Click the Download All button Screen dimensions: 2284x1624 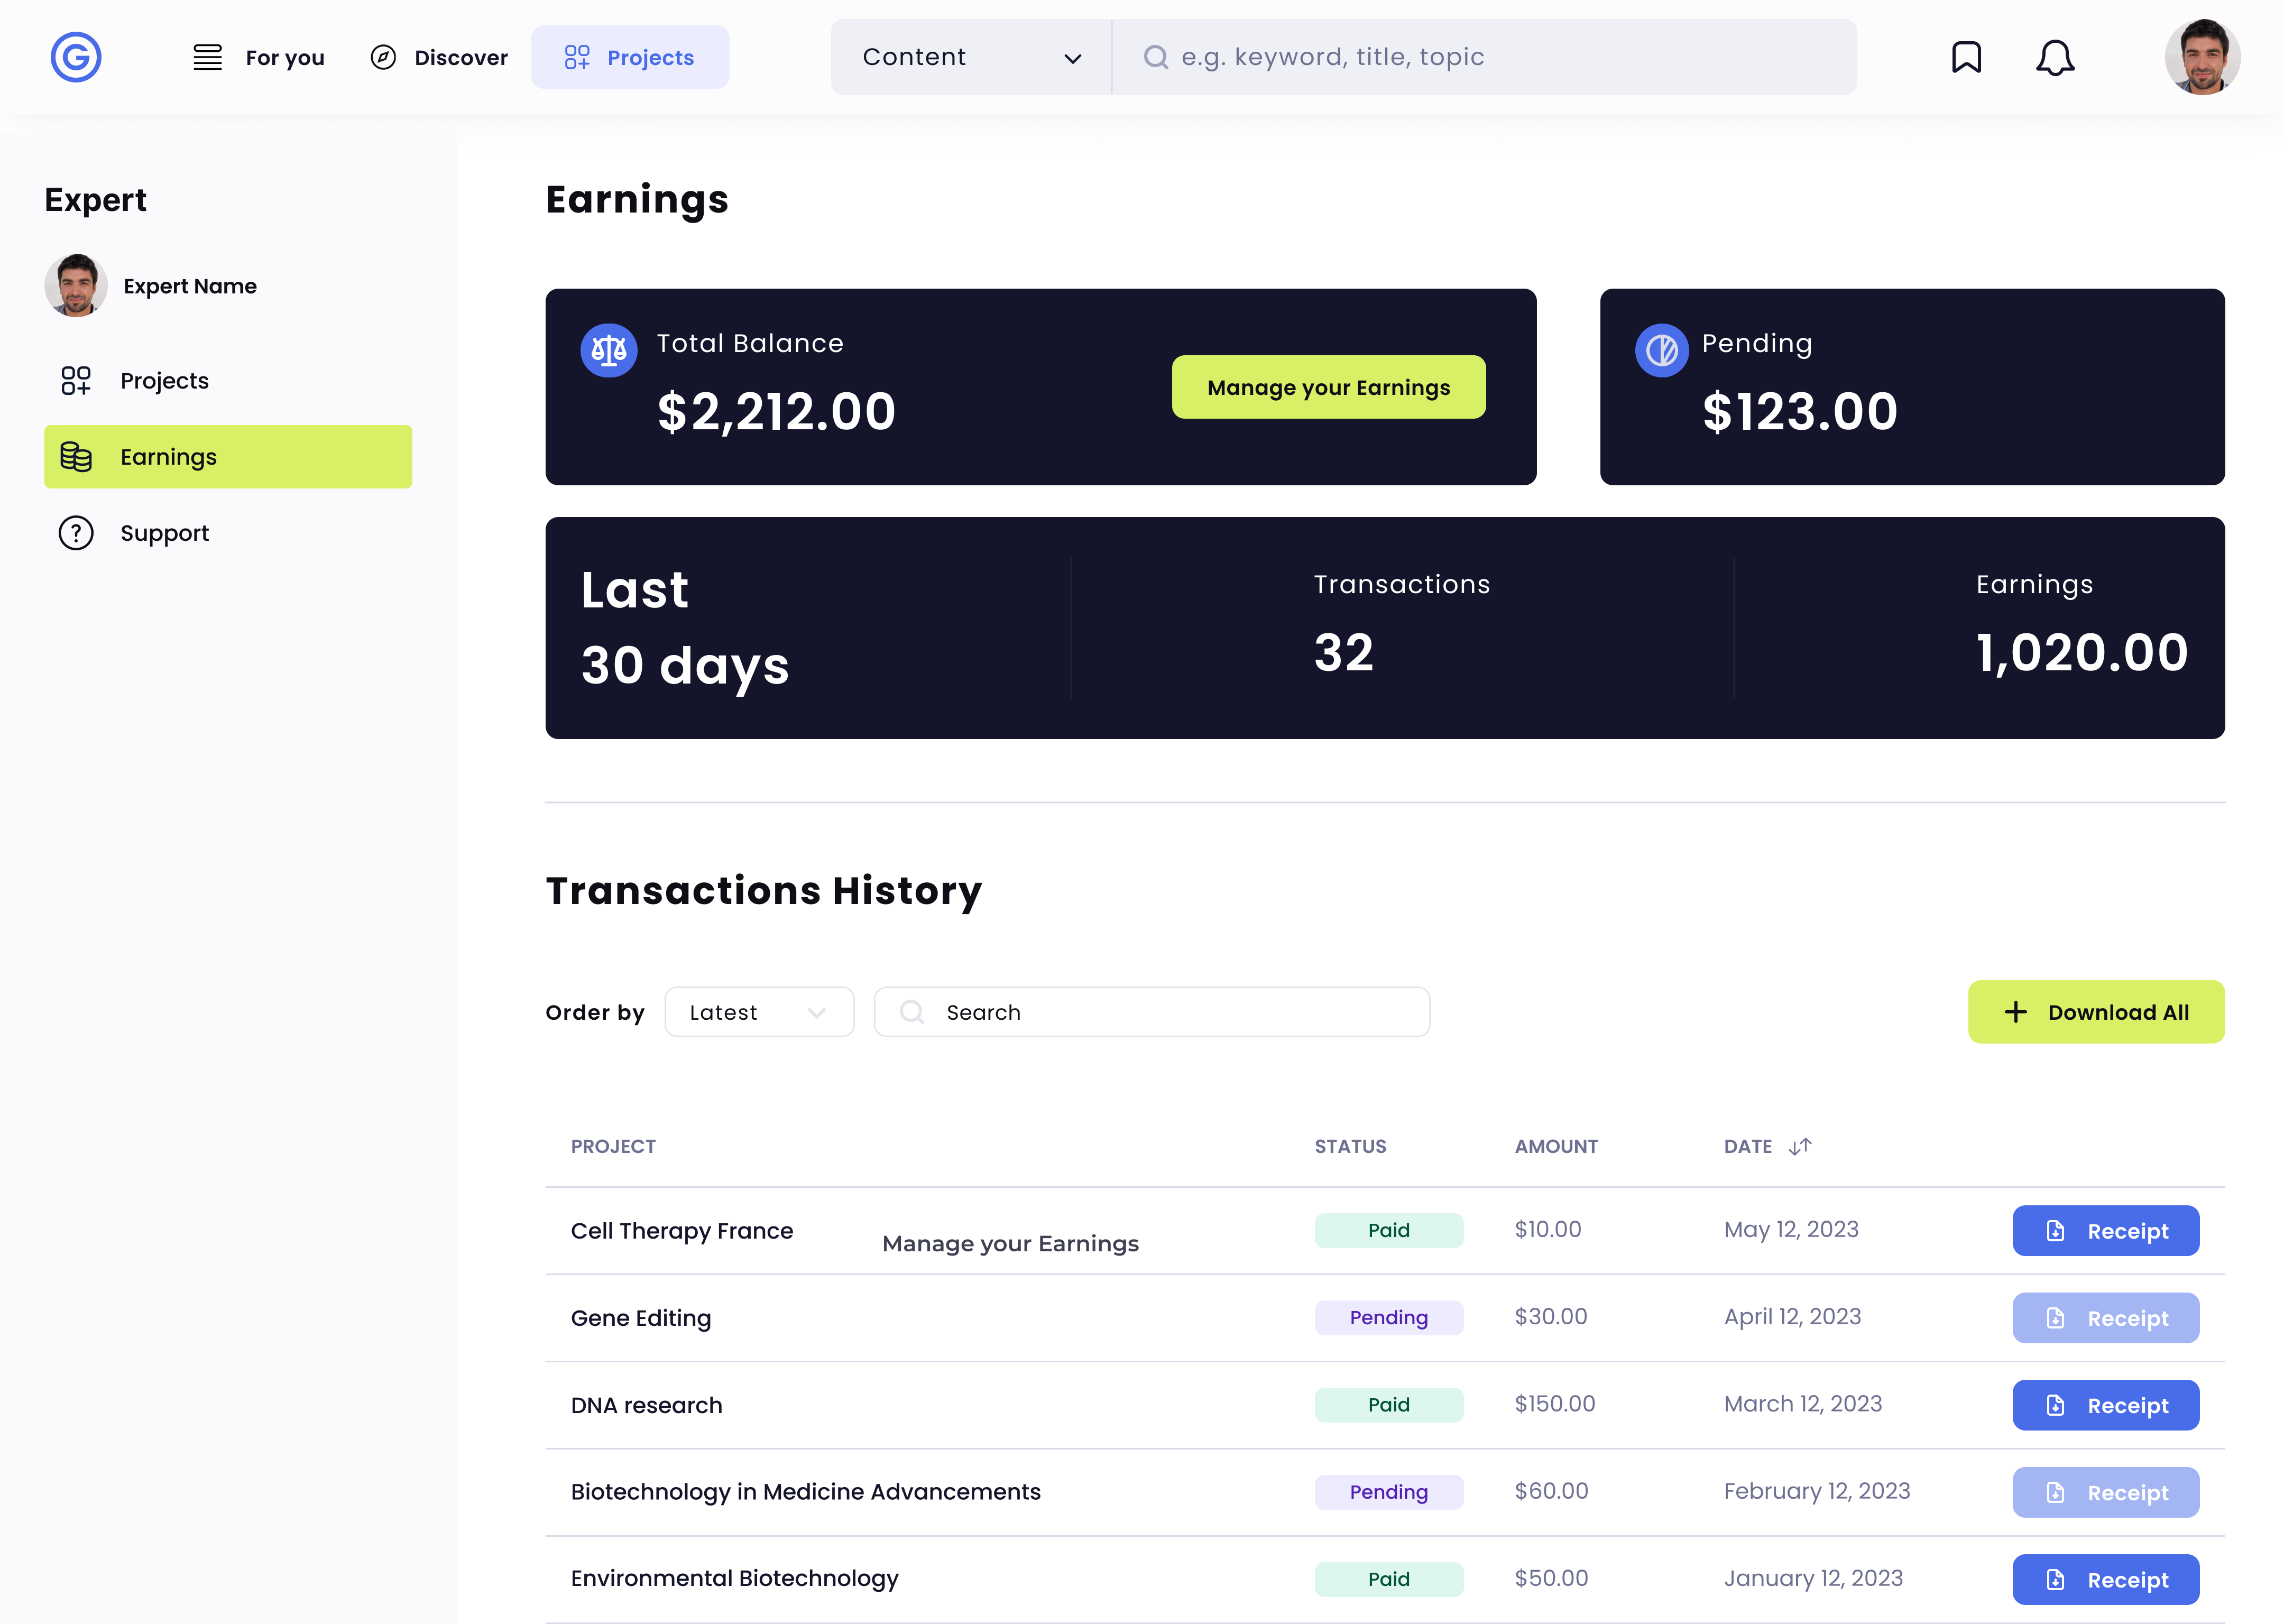[2096, 1012]
